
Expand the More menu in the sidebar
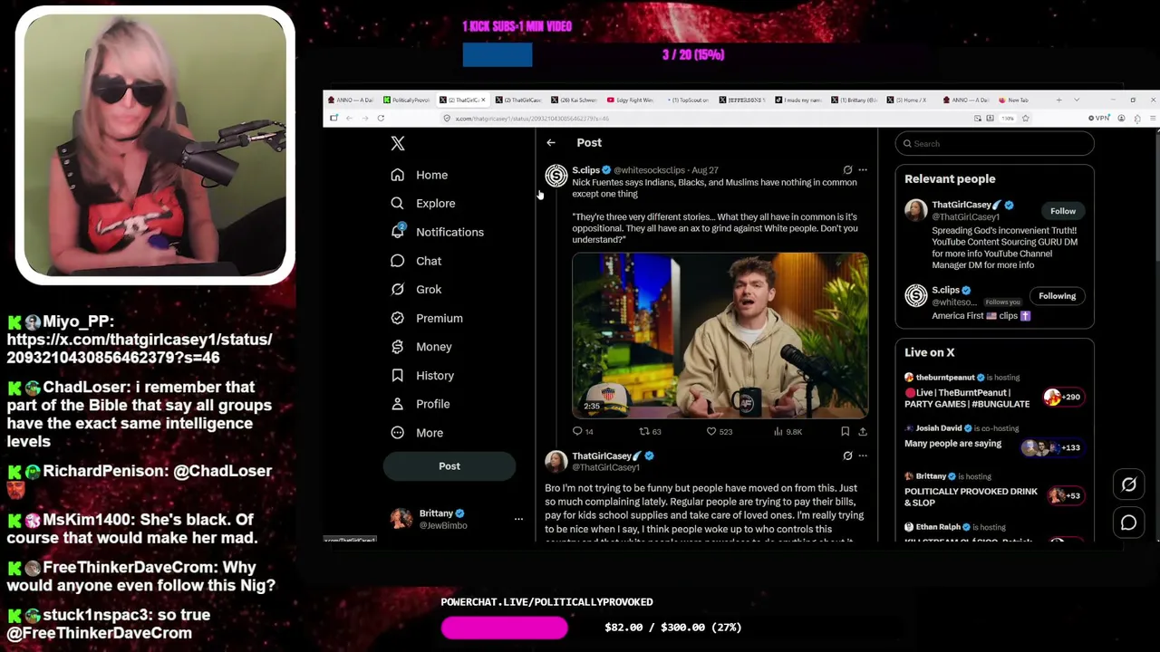tap(417, 433)
